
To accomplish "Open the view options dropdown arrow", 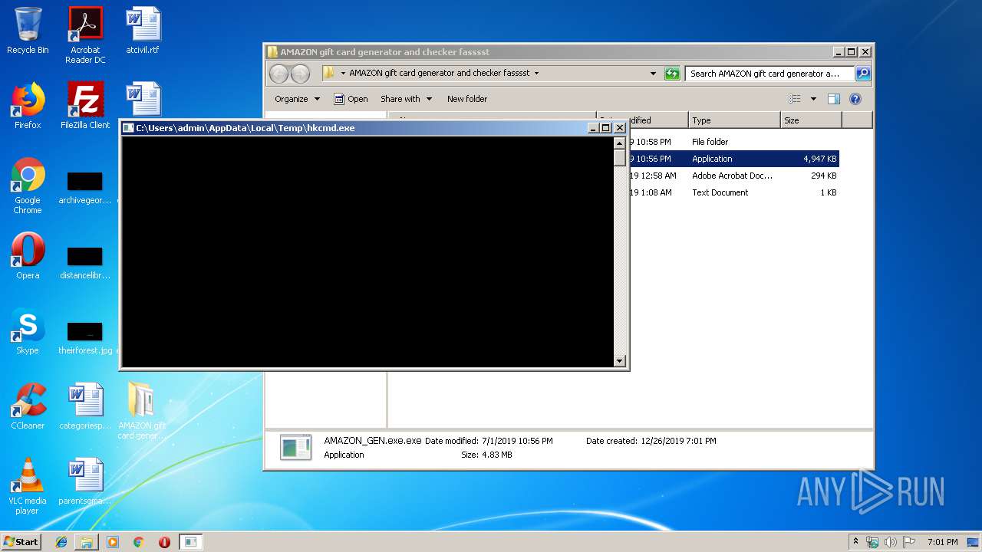I will pyautogui.click(x=813, y=99).
